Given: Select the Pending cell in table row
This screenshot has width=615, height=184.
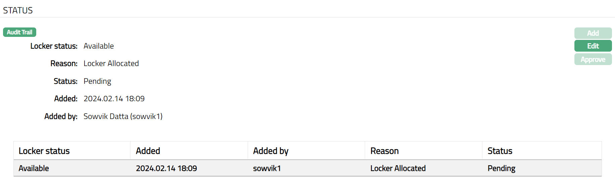Looking at the screenshot, I should [502, 168].
